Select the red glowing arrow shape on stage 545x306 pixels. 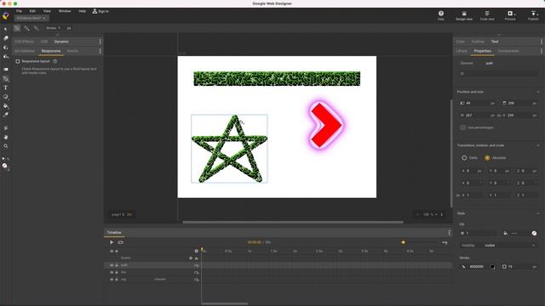click(x=325, y=125)
